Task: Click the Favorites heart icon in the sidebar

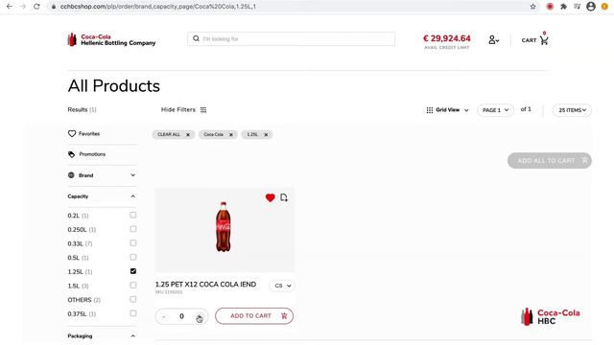Action: click(x=72, y=134)
